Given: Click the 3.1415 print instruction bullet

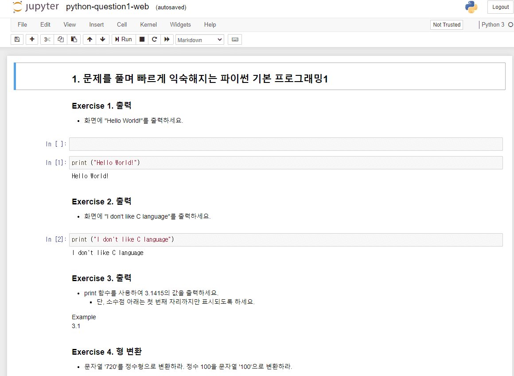Looking at the screenshot, I should coord(151,293).
